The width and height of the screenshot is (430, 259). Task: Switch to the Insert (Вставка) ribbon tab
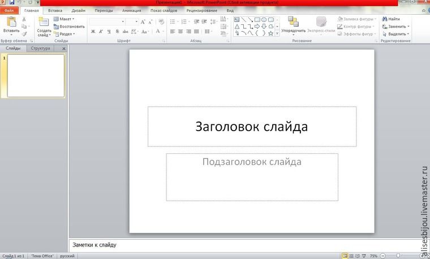point(55,10)
